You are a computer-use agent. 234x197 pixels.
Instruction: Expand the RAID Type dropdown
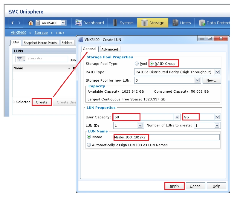tap(218, 72)
